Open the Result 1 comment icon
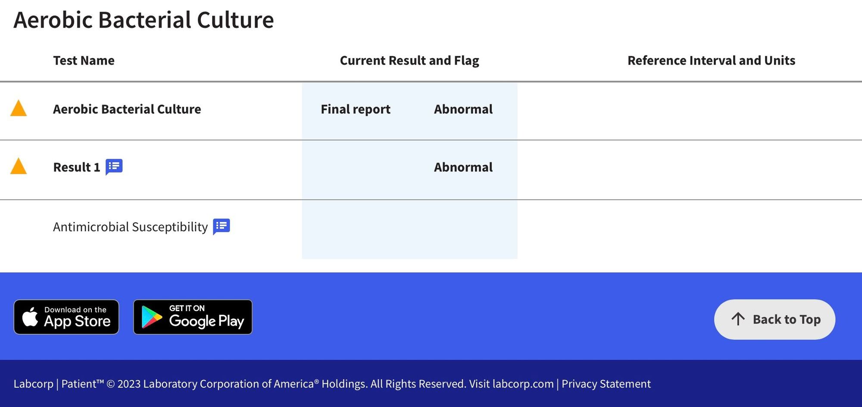 (x=114, y=166)
